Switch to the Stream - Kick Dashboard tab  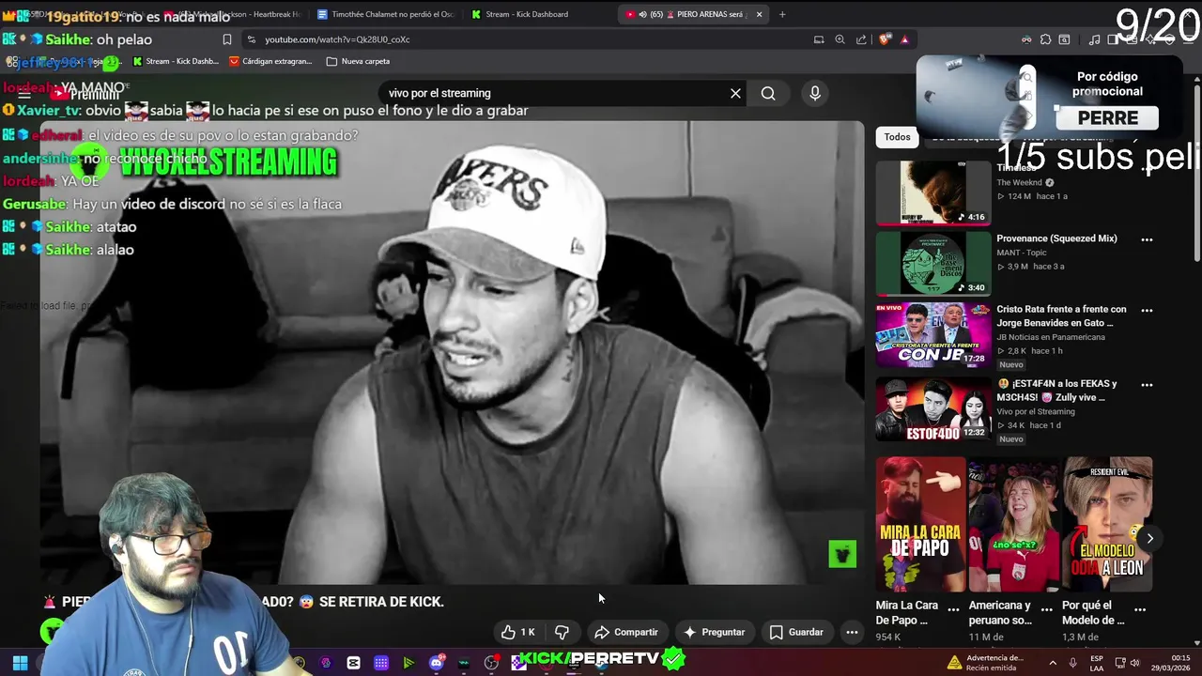526,14
